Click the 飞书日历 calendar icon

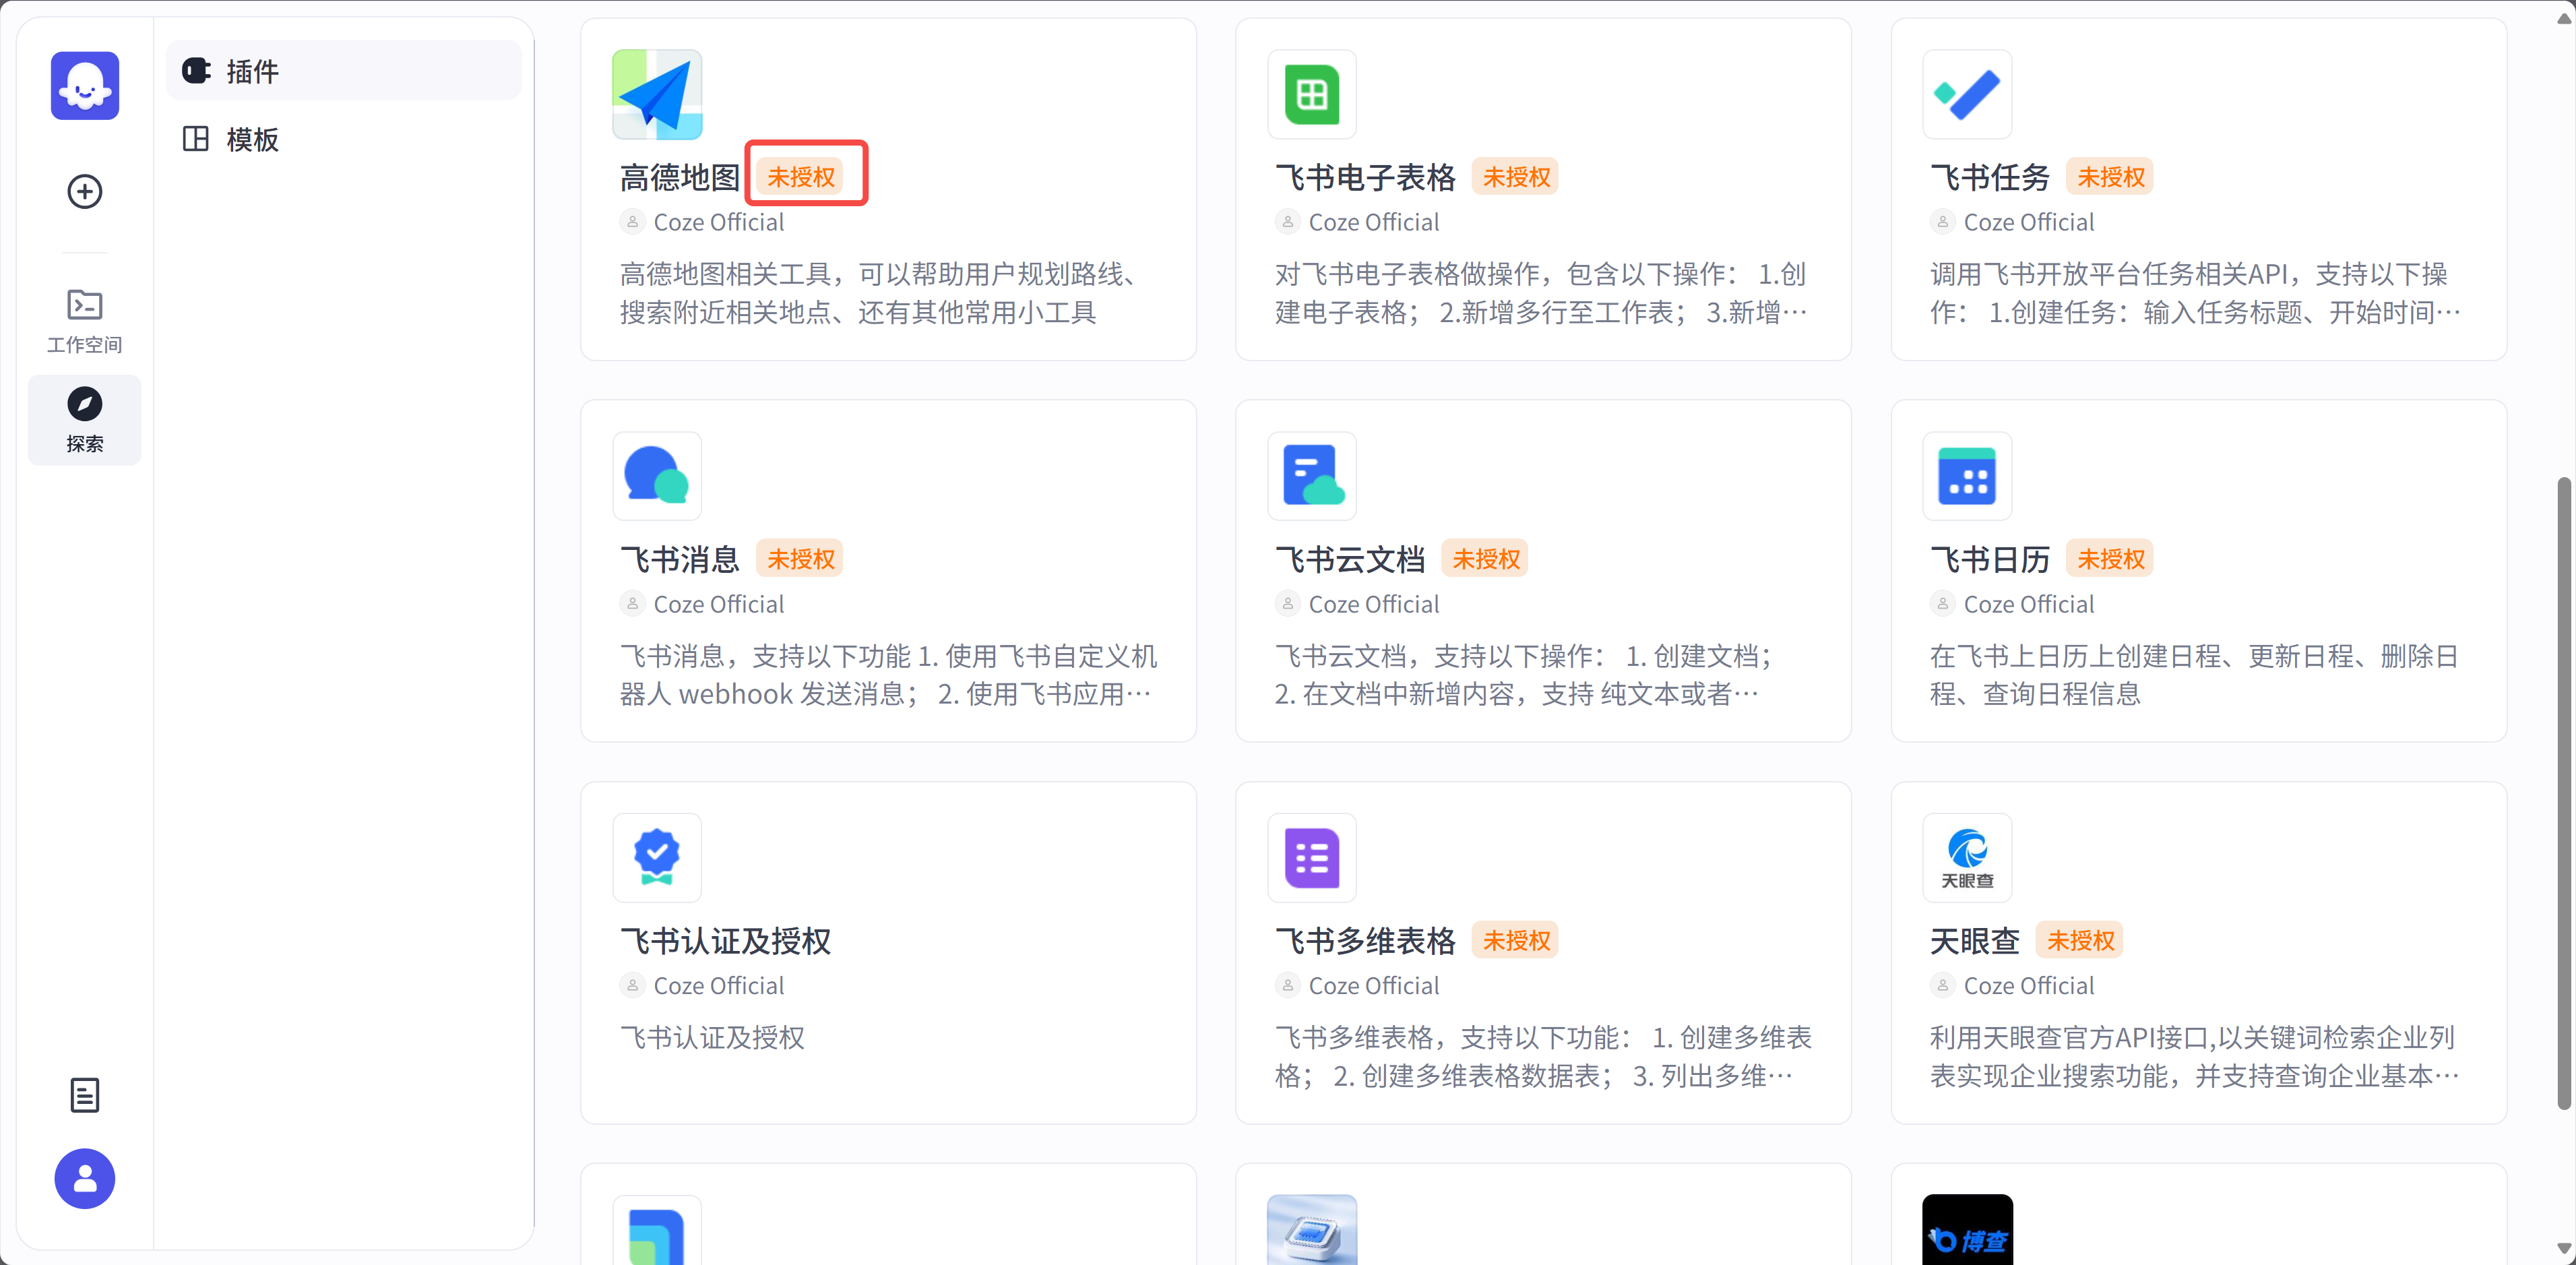coord(1967,477)
